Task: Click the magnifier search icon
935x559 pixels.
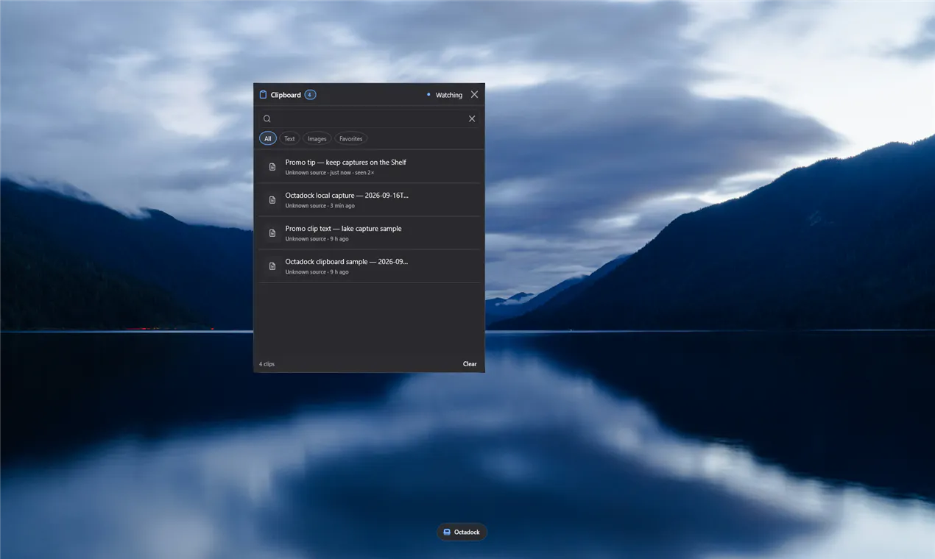Action: [267, 119]
